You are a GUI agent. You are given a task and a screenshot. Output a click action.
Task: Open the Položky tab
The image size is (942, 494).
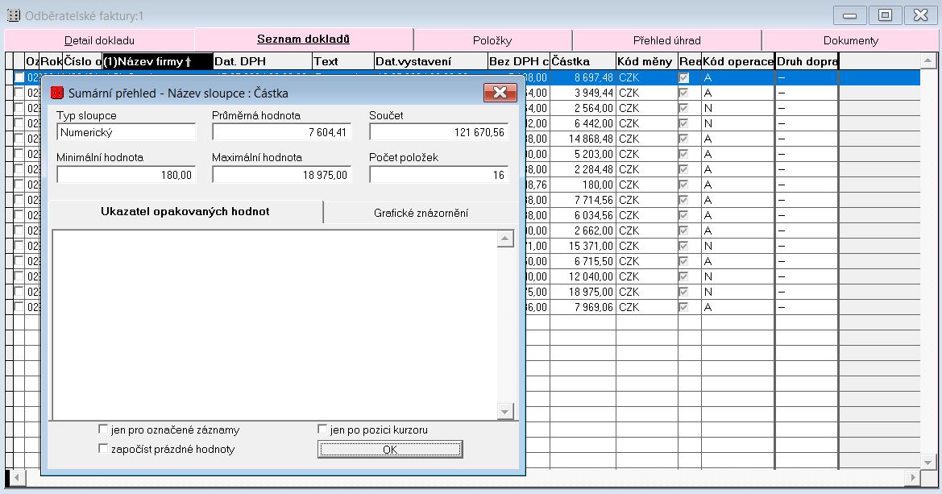point(492,40)
